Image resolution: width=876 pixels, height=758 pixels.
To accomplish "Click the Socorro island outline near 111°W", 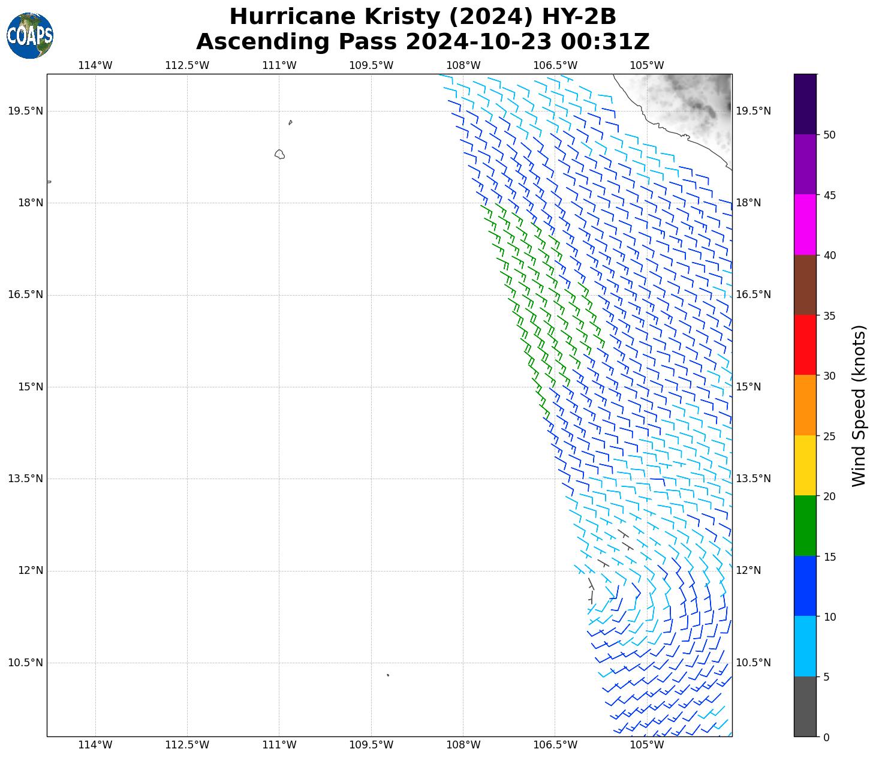I will (x=279, y=154).
